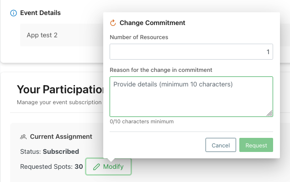Click the Status: Subscribed text
Image resolution: width=290 pixels, height=182 pixels.
tap(49, 152)
